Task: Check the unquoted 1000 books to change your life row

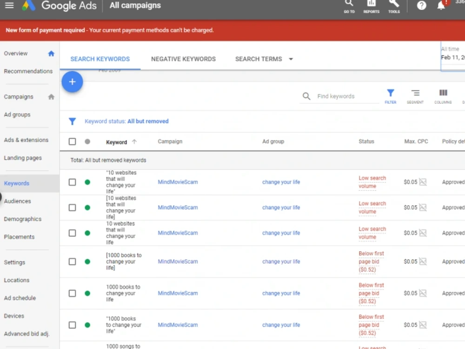Action: pos(73,293)
